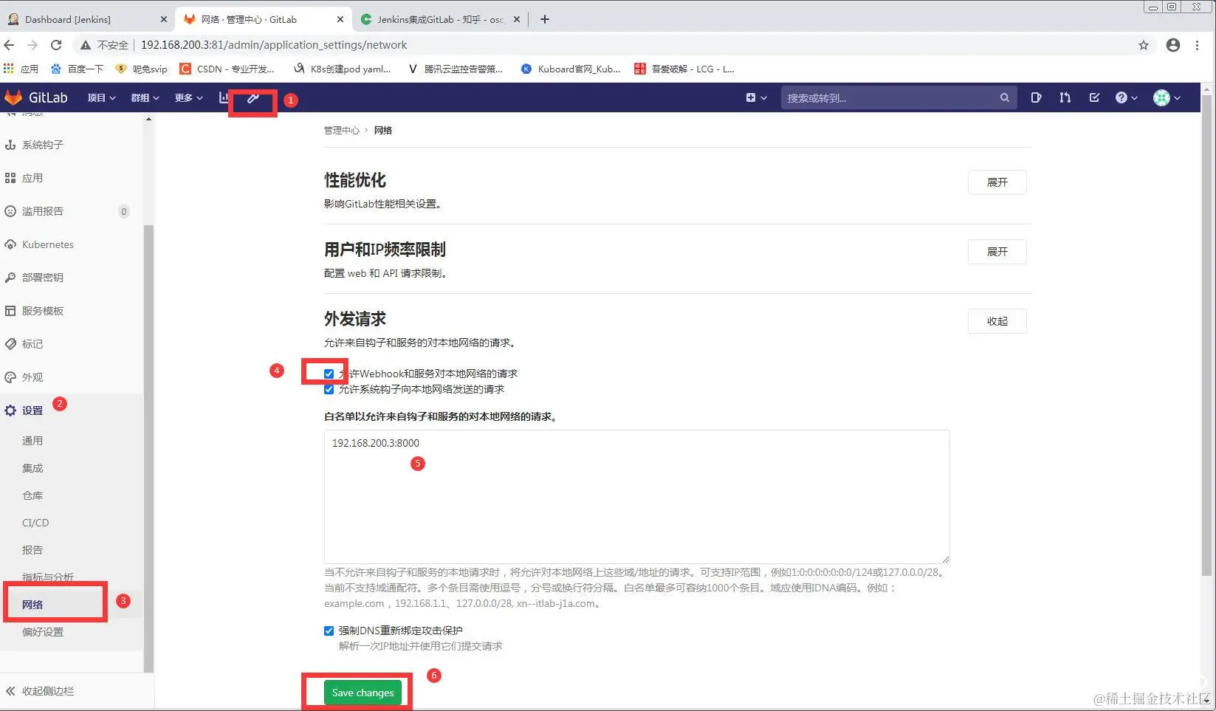The height and width of the screenshot is (711, 1216).
Task: Uncheck 允许Webhook和服务对本地网络的请求
Action: click(329, 374)
